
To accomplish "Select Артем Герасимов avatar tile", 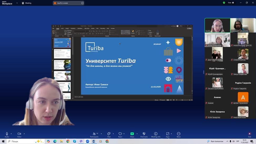I will tap(243, 97).
